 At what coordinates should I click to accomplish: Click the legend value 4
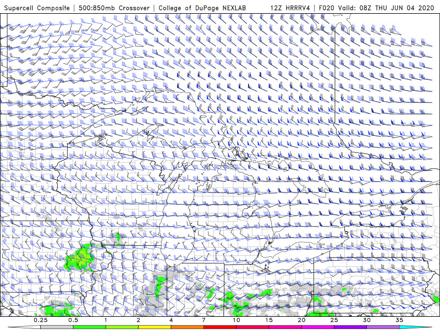coord(171,320)
